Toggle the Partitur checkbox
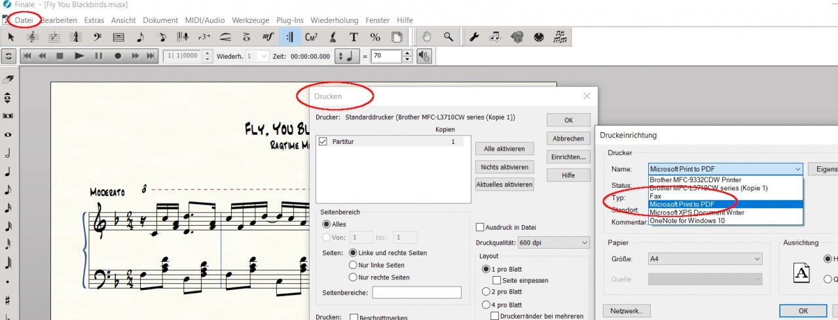This screenshot has height=320, width=838. pos(322,141)
